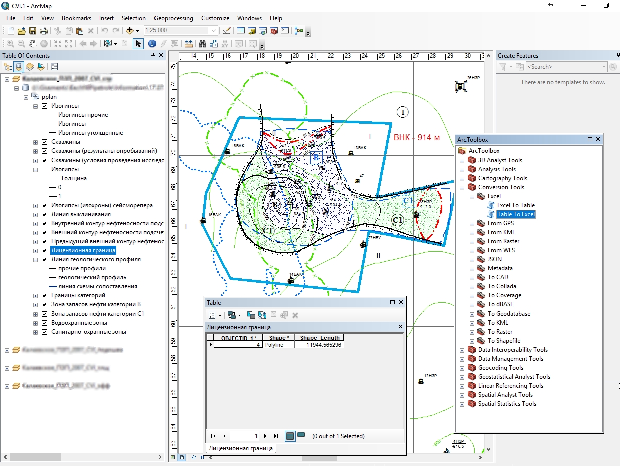Click the Add Data icon
The width and height of the screenshot is (620, 466).
pos(129,30)
